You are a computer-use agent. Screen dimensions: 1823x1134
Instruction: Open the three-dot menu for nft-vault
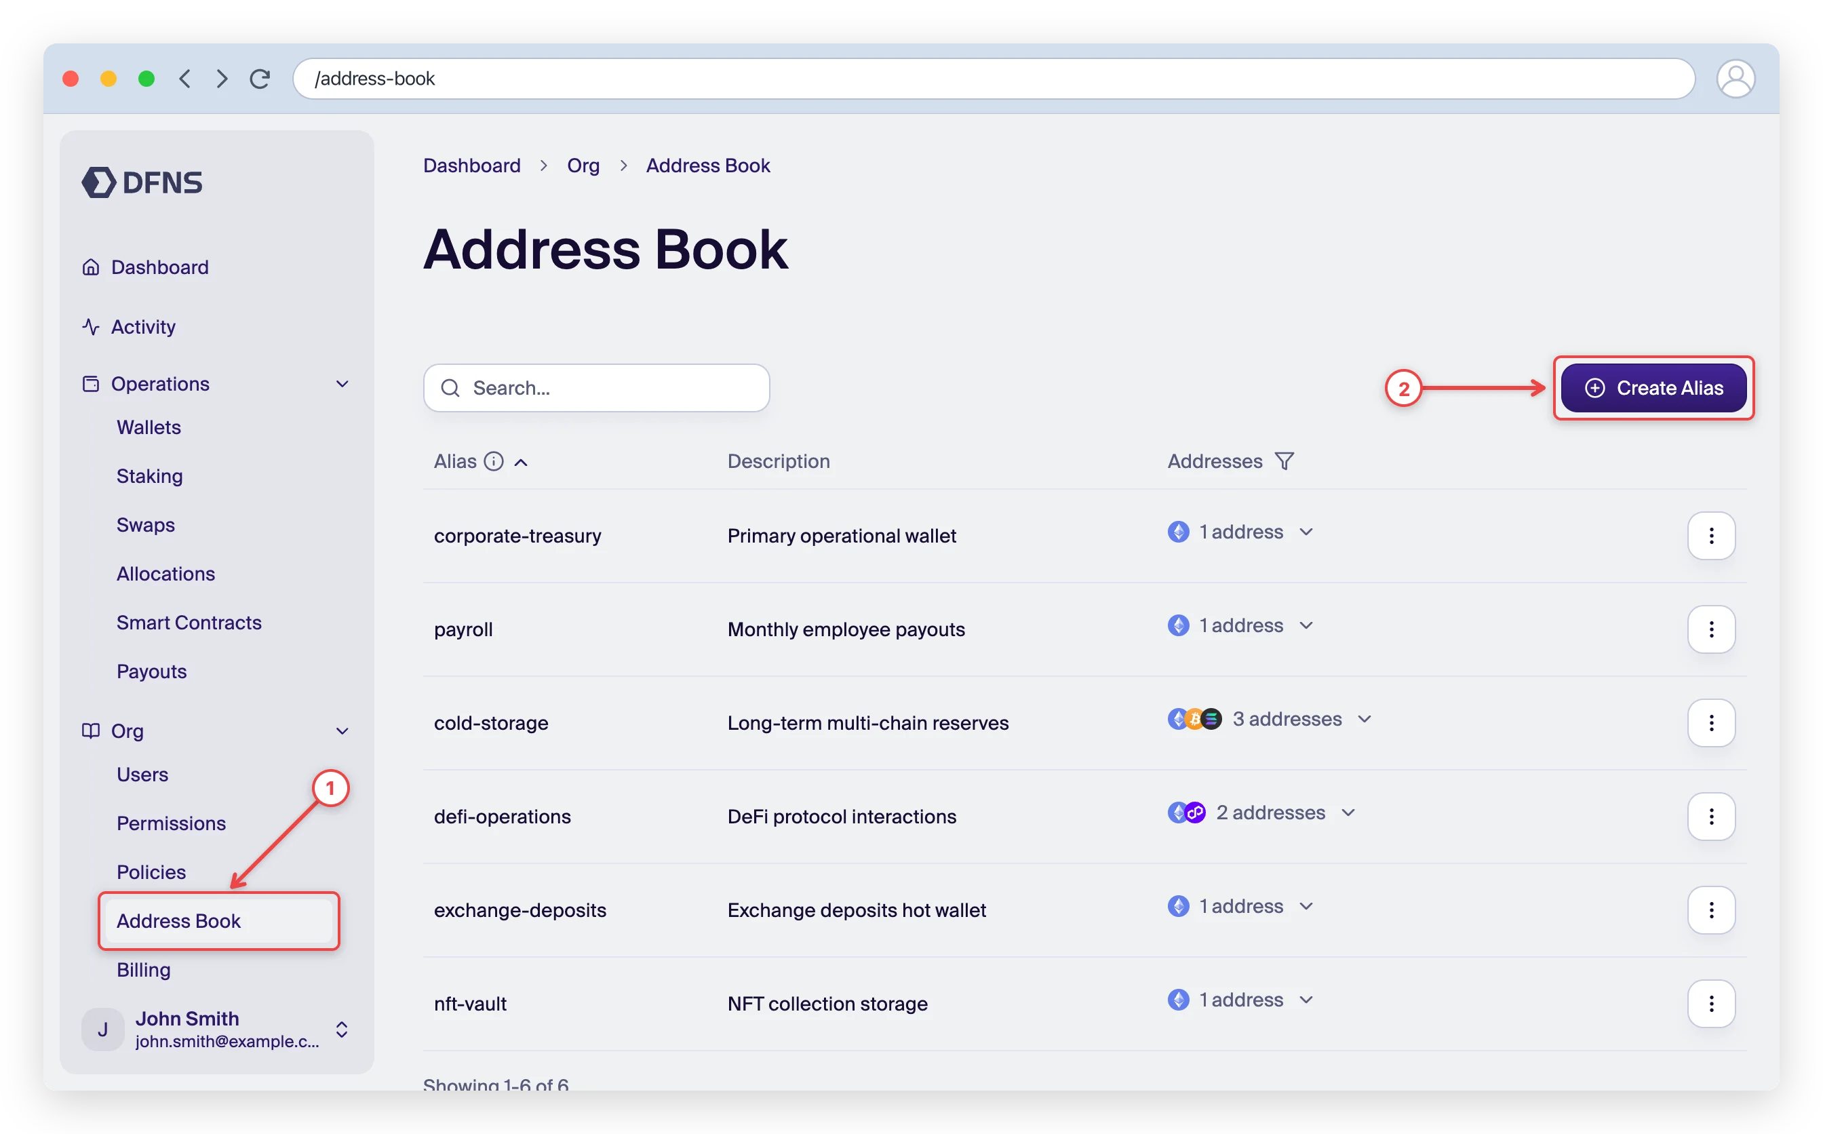click(1711, 1004)
